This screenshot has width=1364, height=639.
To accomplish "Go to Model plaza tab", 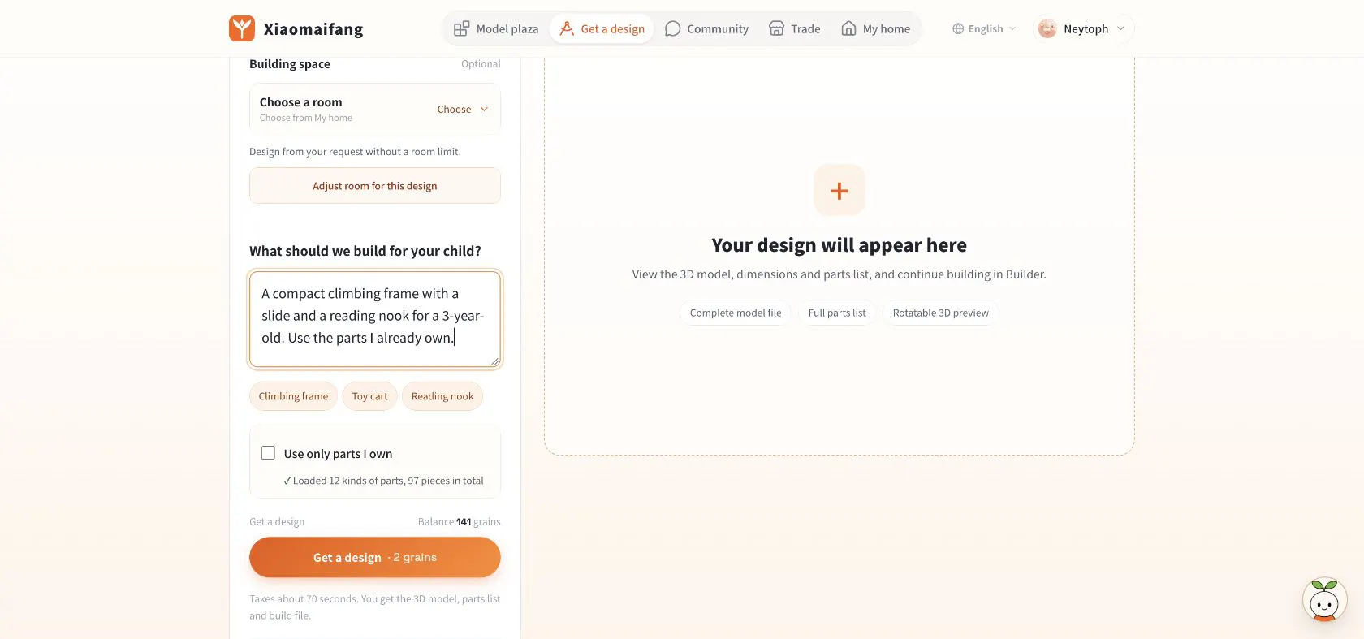I will 496,28.
